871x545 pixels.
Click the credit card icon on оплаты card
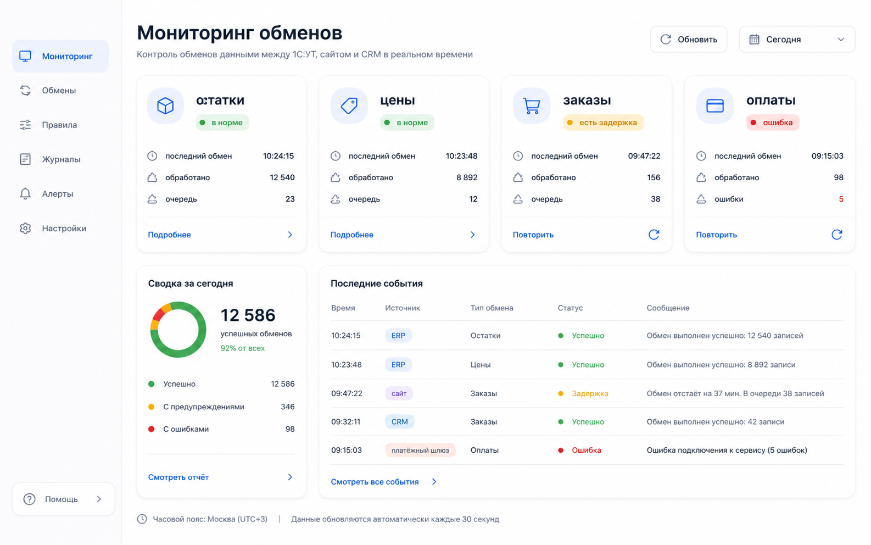(x=715, y=105)
